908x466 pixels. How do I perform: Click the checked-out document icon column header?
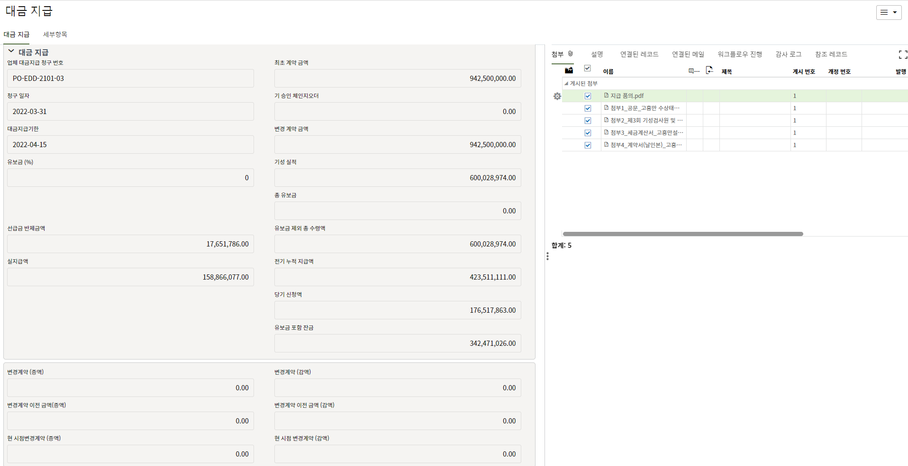click(709, 70)
